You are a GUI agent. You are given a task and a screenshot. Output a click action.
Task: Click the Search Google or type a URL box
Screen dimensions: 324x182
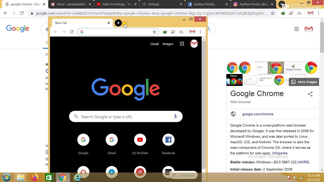click(x=126, y=117)
